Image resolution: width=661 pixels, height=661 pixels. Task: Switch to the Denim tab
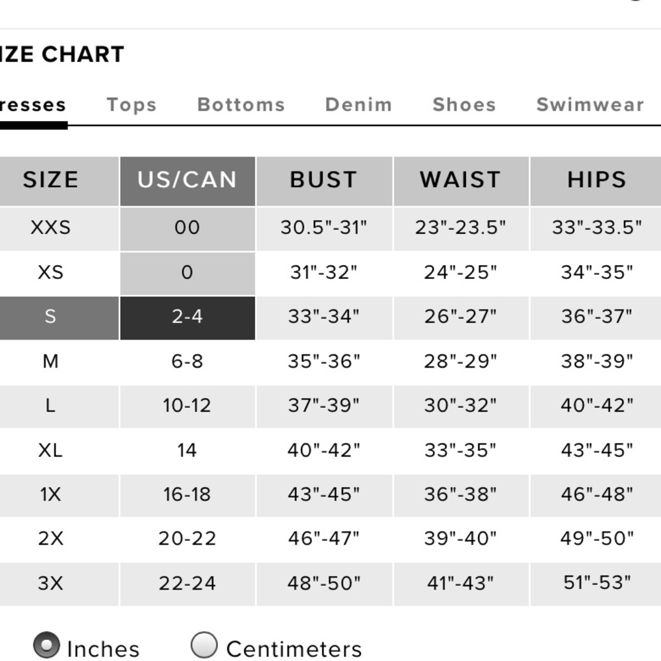359,104
